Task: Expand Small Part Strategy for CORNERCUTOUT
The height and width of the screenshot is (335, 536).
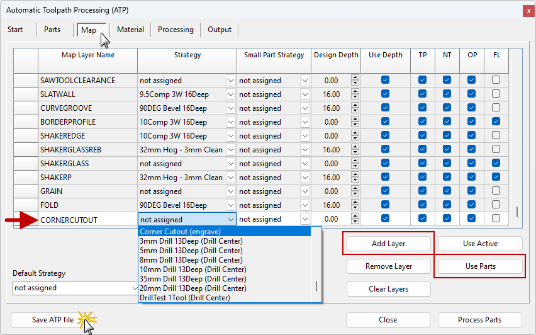Action: (x=305, y=219)
